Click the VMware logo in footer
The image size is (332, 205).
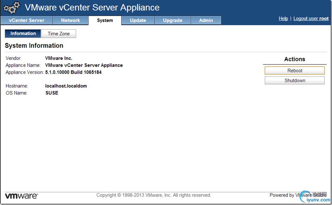pos(21,196)
